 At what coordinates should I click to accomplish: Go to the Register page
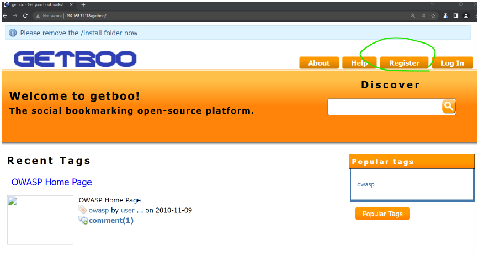tap(404, 63)
